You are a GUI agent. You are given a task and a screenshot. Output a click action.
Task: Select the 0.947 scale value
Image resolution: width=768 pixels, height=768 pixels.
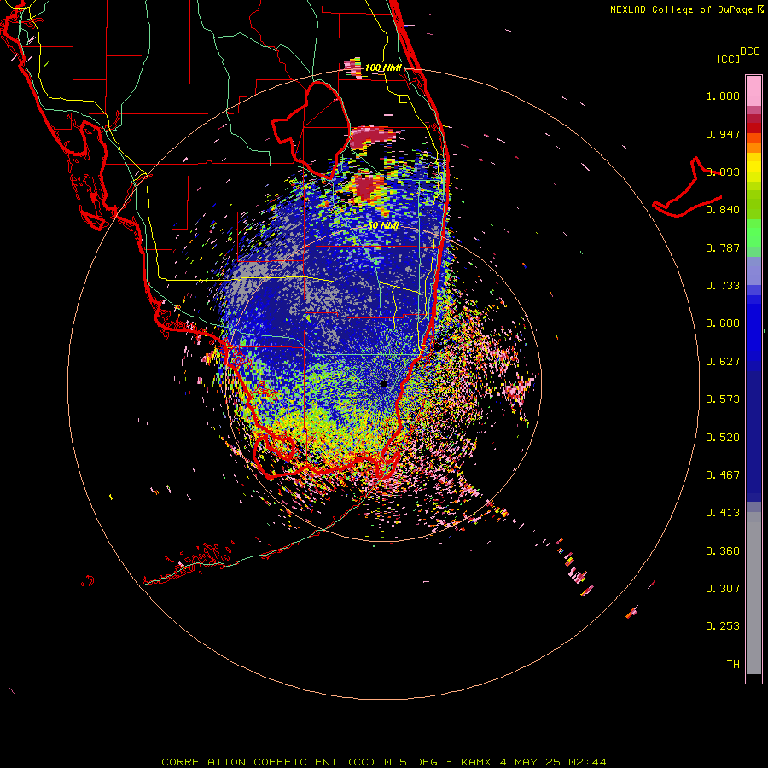(x=723, y=134)
